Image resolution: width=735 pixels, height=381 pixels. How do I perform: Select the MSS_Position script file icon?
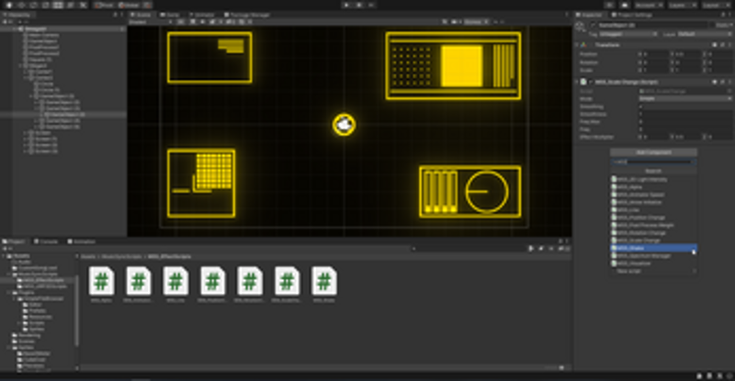212,281
